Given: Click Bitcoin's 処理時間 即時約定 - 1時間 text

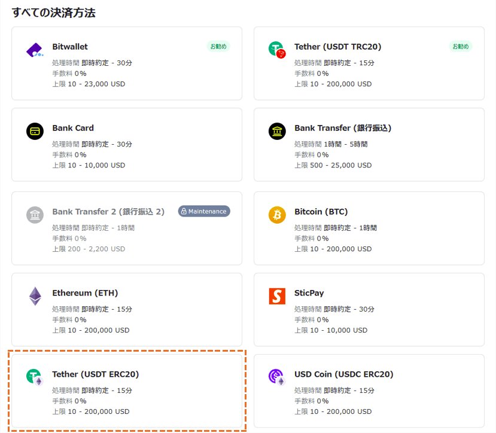Looking at the screenshot, I should [x=336, y=228].
